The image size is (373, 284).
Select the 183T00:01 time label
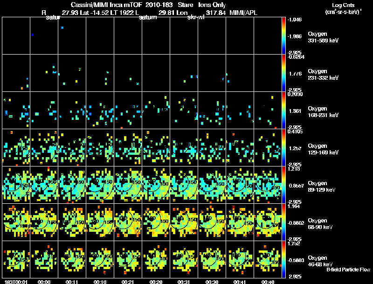coord(15,282)
